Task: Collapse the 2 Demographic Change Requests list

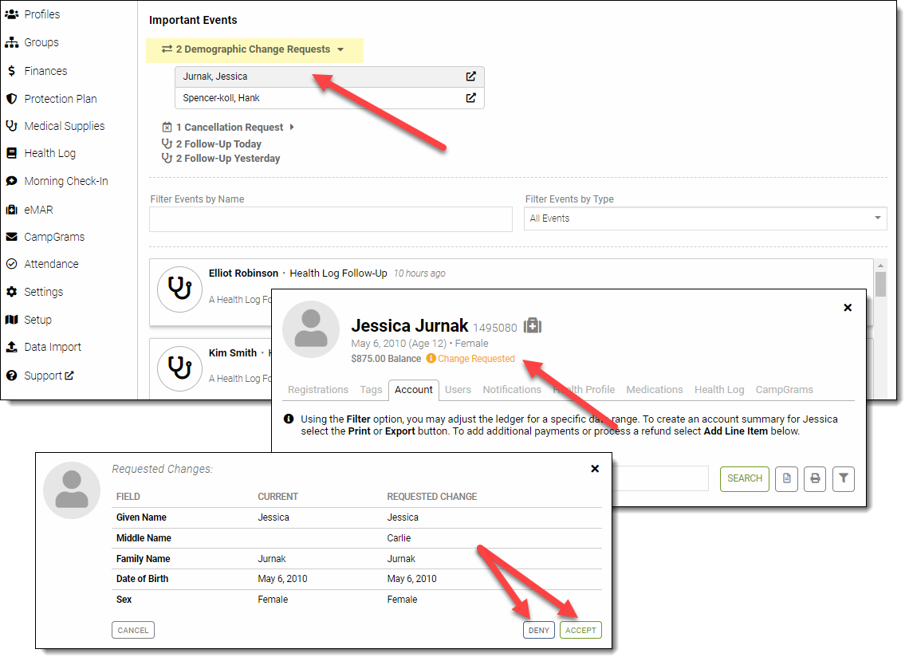Action: 254,49
